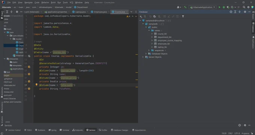Image resolution: width=255 pixels, height=135 pixels.
Task: Open the HibernateApplication run configuration dropdown
Action: [202, 7]
